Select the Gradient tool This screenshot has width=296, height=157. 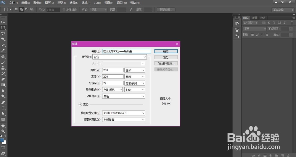pos(3,85)
